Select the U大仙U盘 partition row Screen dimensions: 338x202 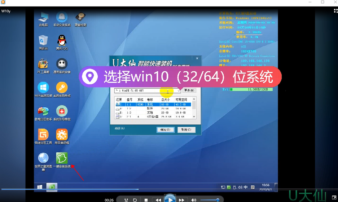[x=153, y=117]
